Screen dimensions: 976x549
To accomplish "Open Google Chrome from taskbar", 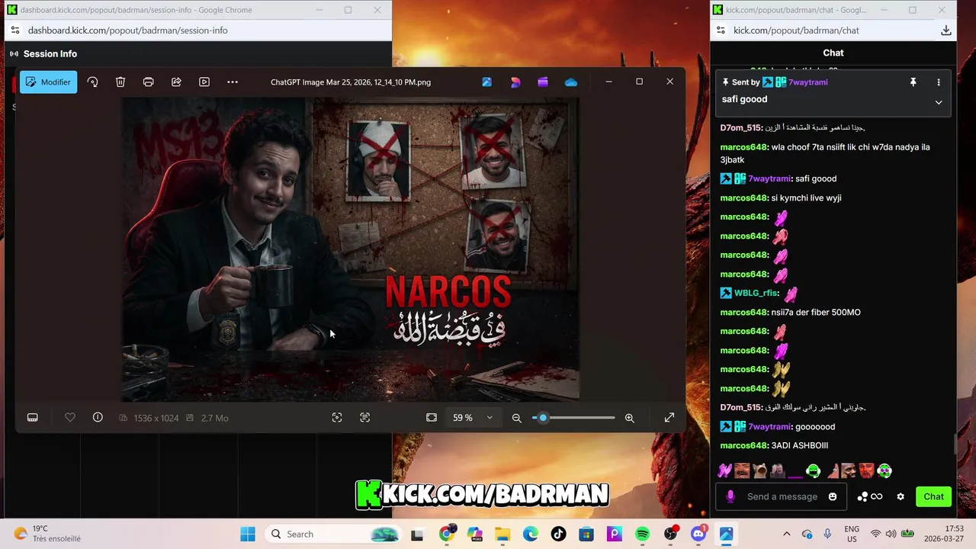I will click(x=448, y=534).
